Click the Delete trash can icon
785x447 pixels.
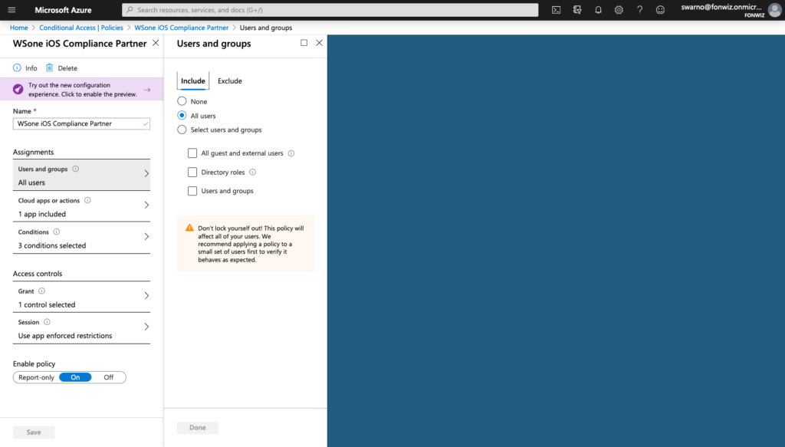50,67
